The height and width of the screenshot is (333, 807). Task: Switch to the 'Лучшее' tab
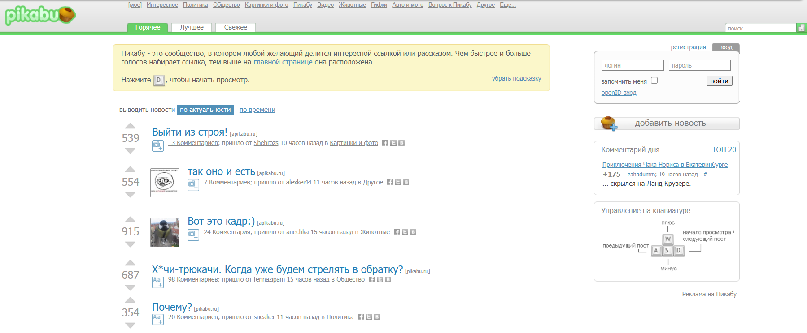(x=192, y=28)
